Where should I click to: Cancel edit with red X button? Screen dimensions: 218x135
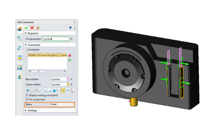[x=32, y=28]
